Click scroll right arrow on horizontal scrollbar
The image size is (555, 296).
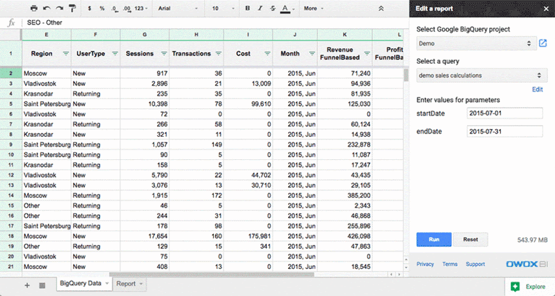[400, 275]
